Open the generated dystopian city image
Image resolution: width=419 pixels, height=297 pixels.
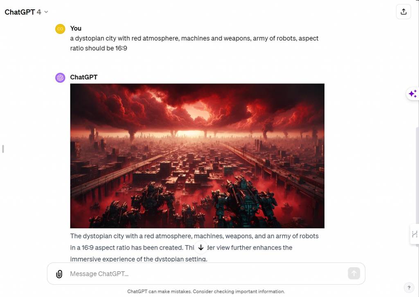coord(197,156)
